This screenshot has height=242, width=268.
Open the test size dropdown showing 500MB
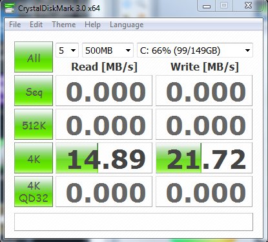108,50
